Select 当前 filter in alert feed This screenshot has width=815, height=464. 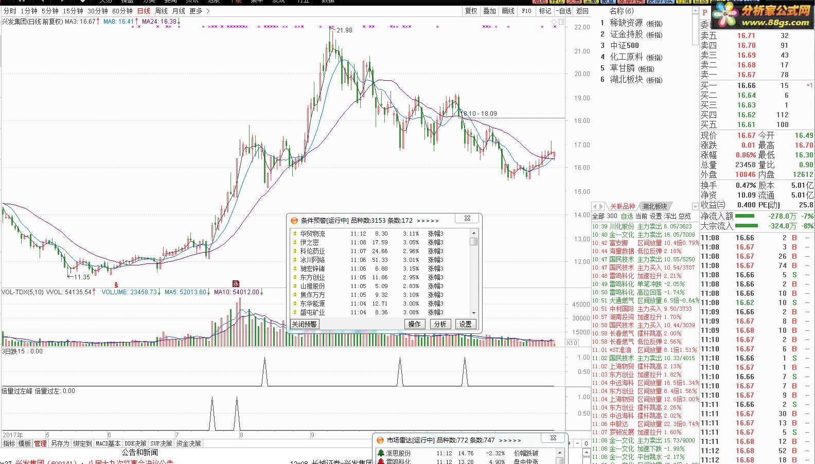(x=641, y=217)
